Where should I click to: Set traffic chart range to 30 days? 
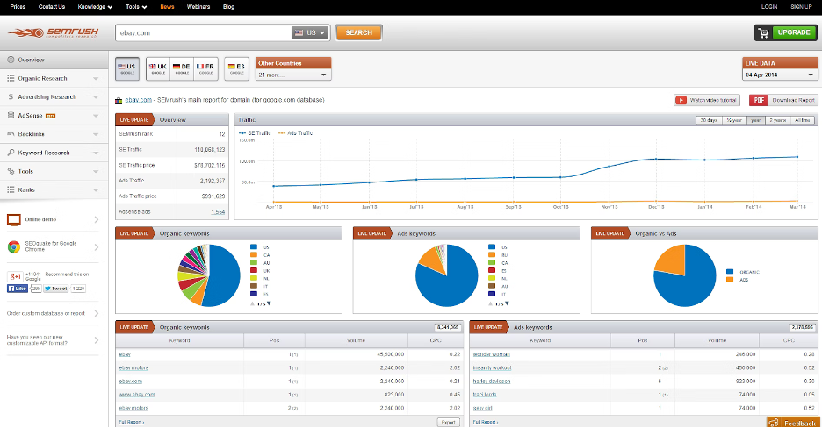click(x=710, y=120)
